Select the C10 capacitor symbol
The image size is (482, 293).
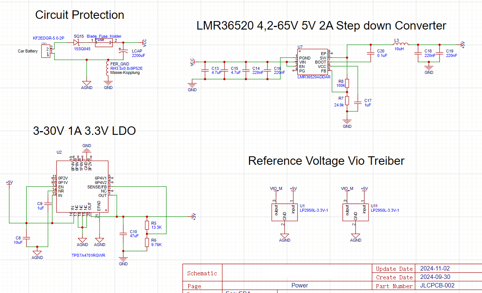[123, 234]
